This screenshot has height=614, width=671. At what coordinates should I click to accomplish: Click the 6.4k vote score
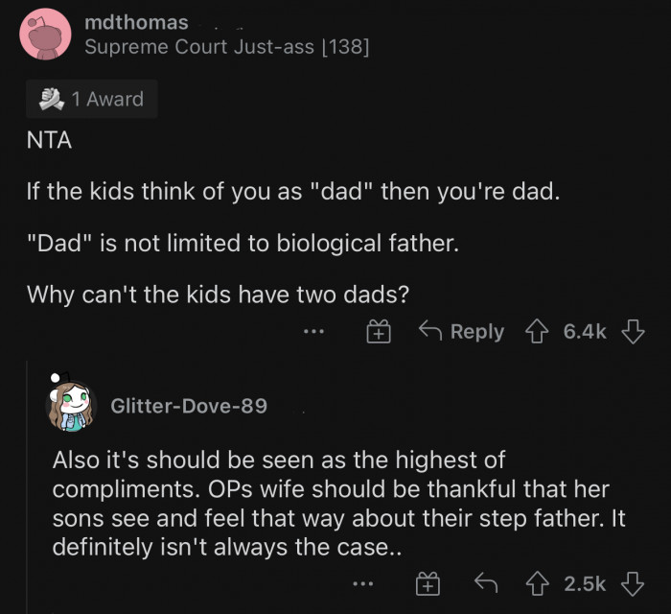585,332
